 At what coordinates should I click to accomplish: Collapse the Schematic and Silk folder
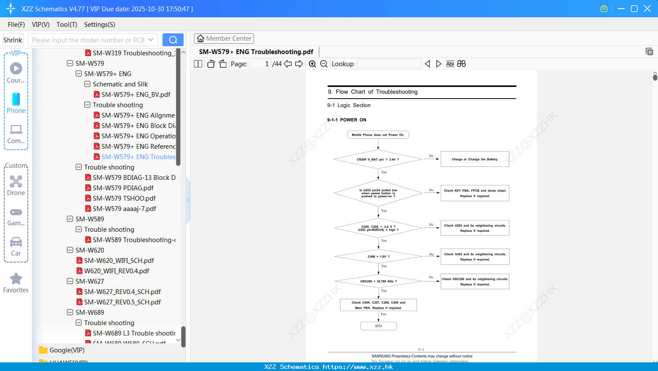pos(87,84)
